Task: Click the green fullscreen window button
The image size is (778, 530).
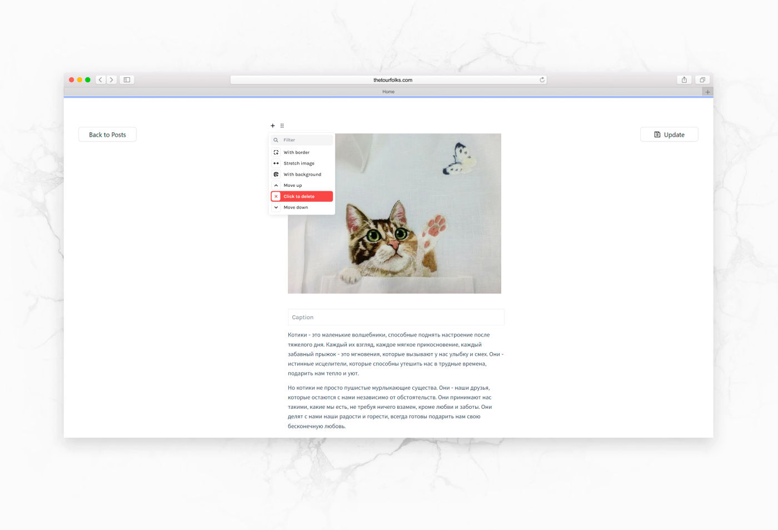Action: tap(88, 80)
